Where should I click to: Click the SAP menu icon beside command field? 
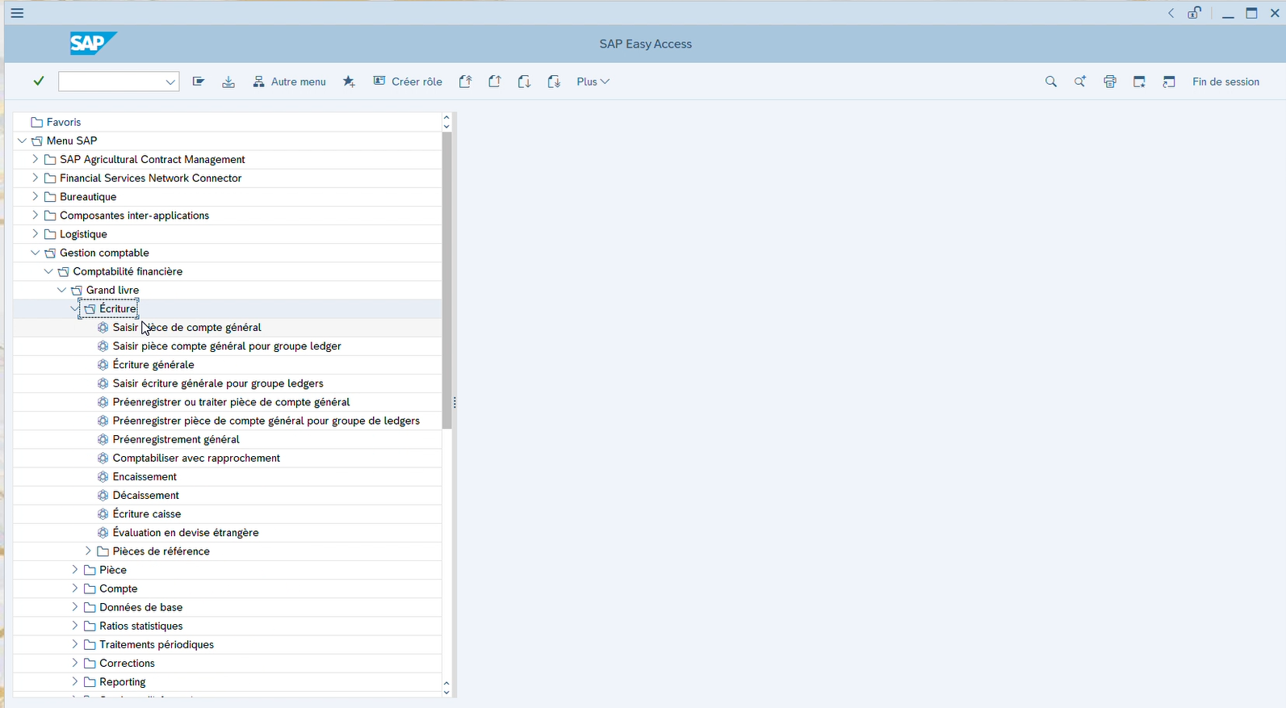[199, 82]
